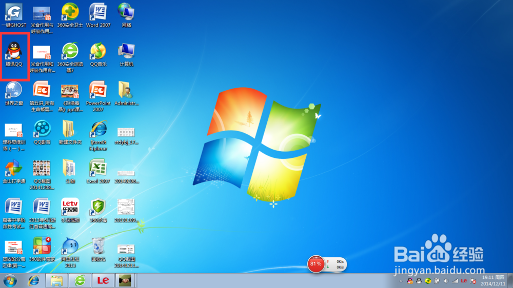Open 360安全卫士 tray icon
The height and width of the screenshot is (288, 513).
(x=428, y=281)
